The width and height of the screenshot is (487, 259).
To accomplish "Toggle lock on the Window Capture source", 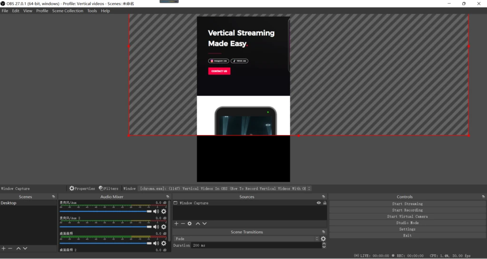I will pyautogui.click(x=325, y=203).
